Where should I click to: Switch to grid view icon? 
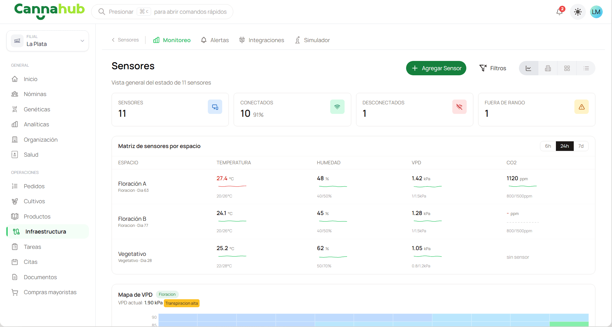(x=567, y=68)
